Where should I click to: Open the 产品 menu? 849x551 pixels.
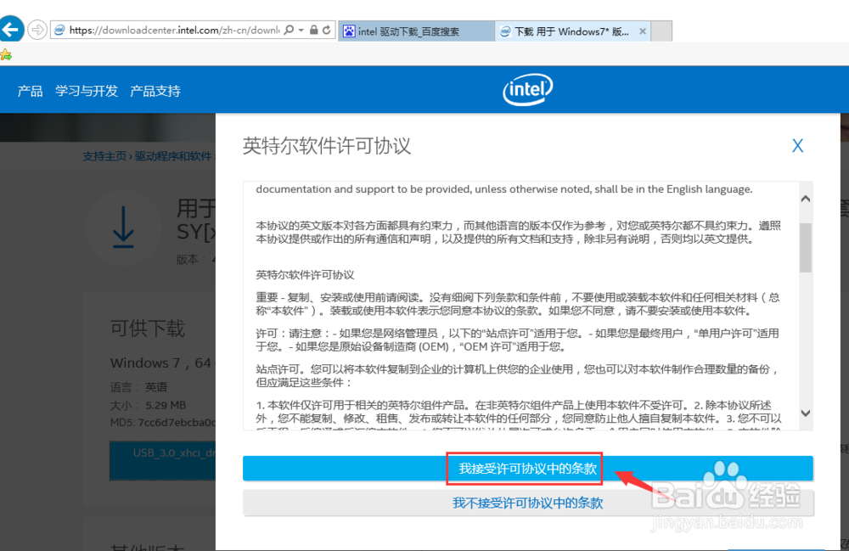click(30, 91)
